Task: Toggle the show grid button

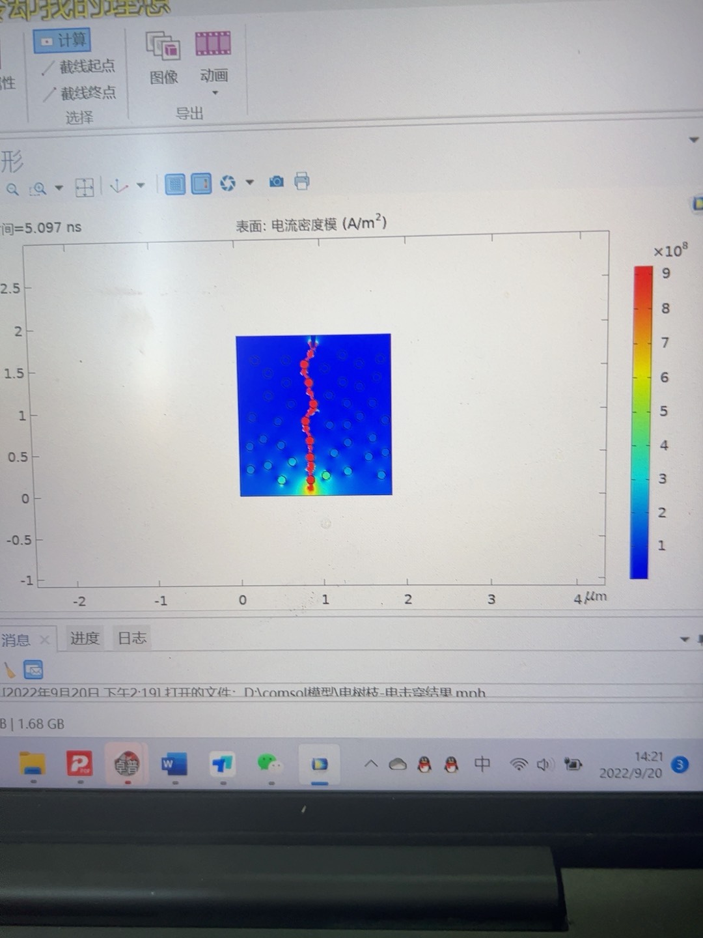Action: tap(174, 184)
